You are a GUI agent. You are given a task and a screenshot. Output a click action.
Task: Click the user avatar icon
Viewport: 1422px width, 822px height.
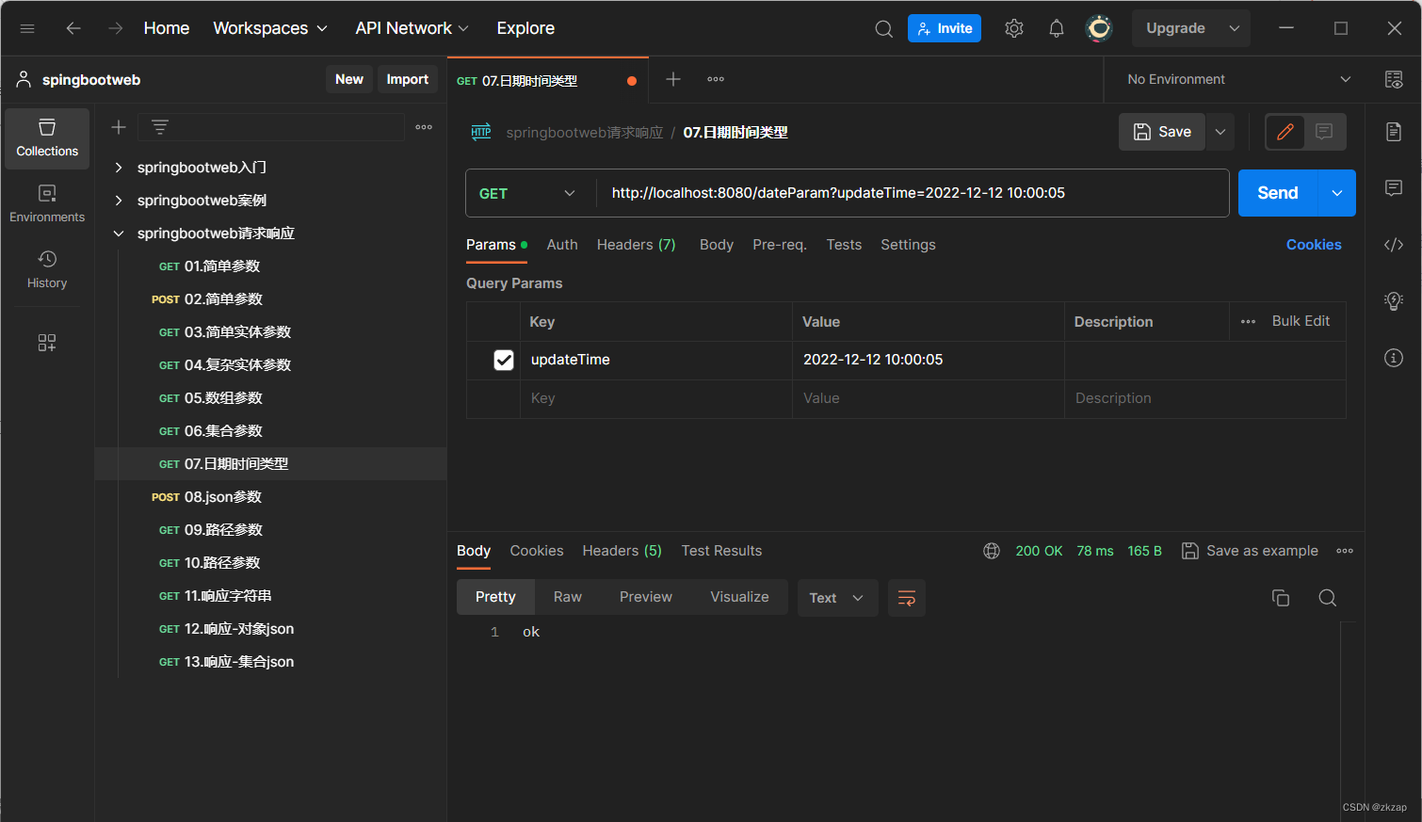[1099, 28]
